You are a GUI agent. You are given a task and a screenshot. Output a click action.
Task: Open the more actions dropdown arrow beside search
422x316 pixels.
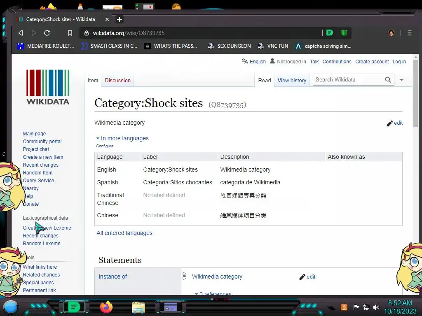(x=401, y=80)
